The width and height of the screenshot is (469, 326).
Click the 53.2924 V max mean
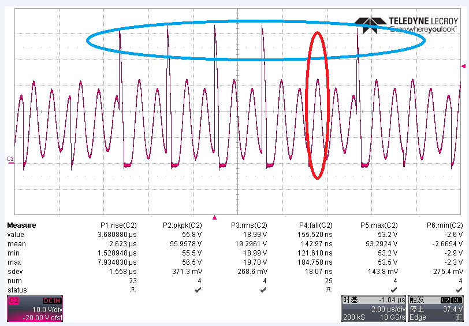point(382,244)
